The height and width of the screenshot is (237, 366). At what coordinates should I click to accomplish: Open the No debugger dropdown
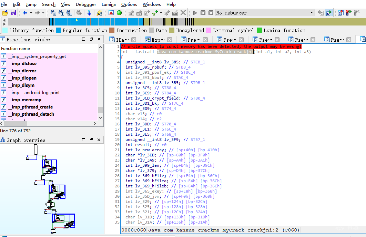tap(265, 13)
